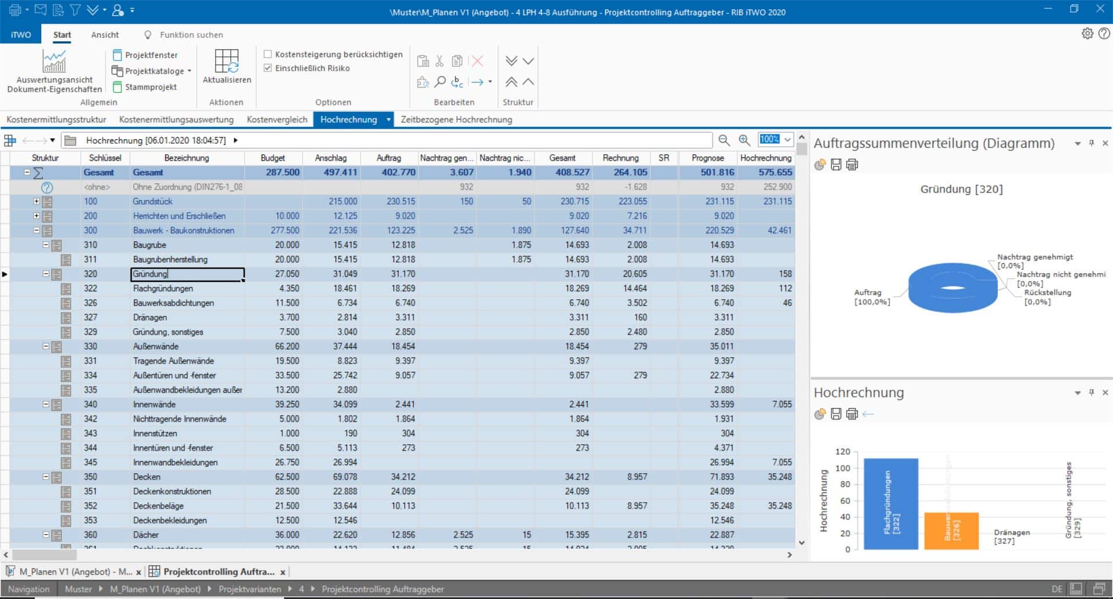
Task: Click the red delete X icon
Action: point(477,61)
